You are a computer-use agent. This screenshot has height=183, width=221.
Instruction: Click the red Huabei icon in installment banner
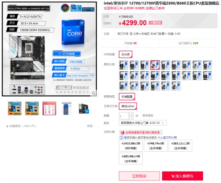[x=122, y=133]
